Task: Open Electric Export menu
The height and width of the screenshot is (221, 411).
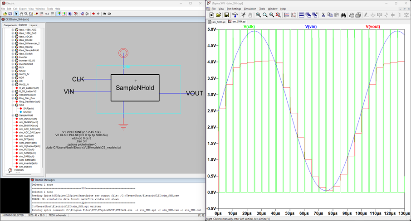Action: (23, 9)
